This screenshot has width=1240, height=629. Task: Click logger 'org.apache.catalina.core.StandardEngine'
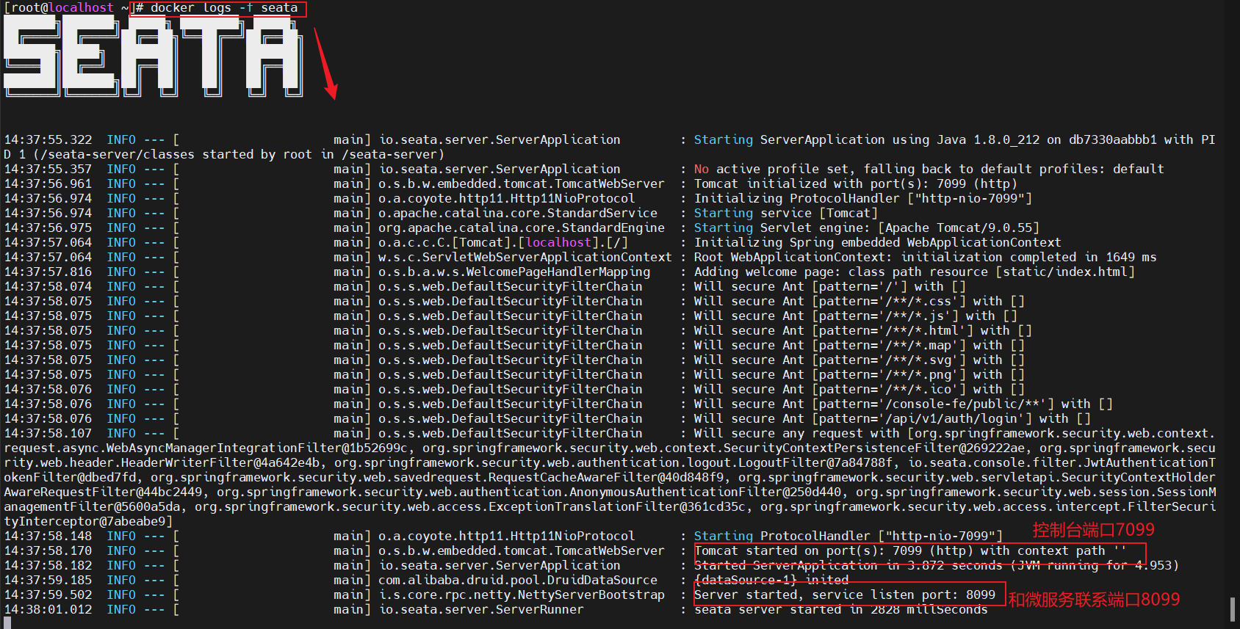[x=522, y=228]
